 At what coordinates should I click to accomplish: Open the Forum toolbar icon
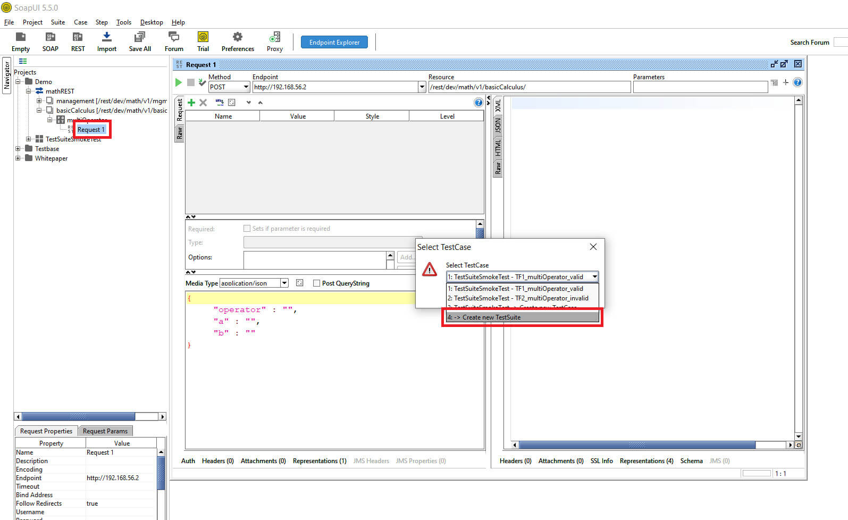pos(174,42)
